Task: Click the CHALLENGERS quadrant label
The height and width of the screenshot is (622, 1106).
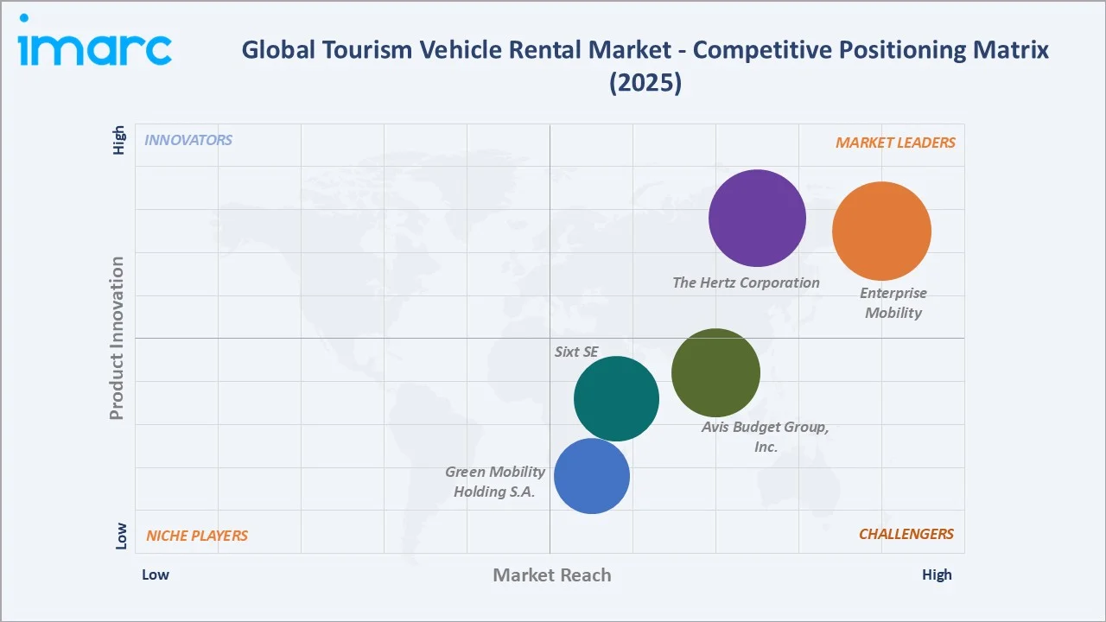Action: coord(906,534)
